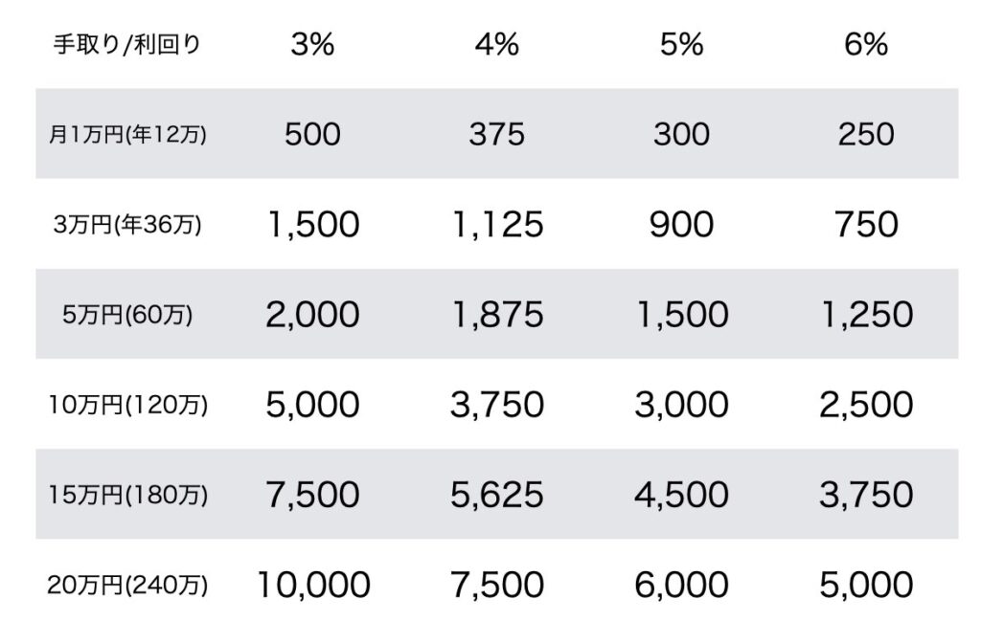Click the 月1万円(年12万) row label
Image resolution: width=981 pixels, height=621 pixels.
pyautogui.click(x=127, y=134)
